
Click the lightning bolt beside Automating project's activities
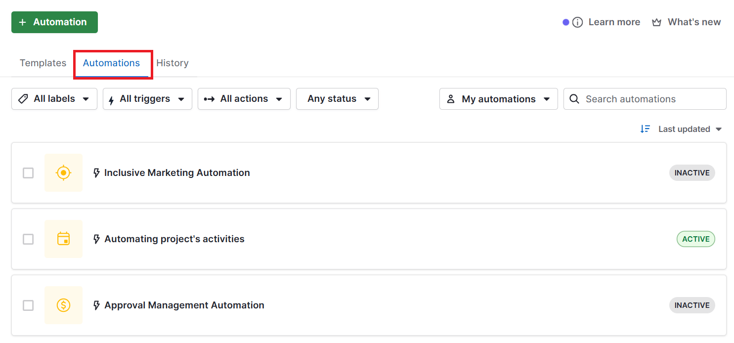[x=97, y=239]
